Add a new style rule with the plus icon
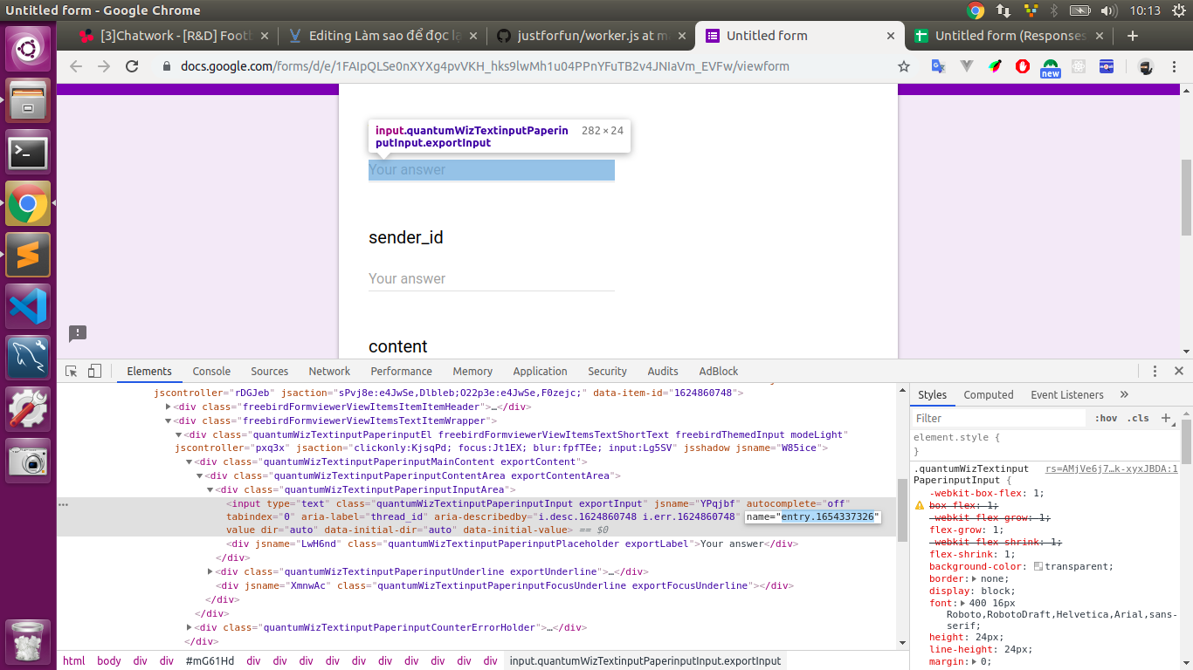1193x670 pixels. (x=1165, y=418)
